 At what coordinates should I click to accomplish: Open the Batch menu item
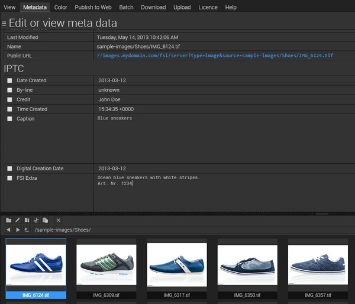[125, 7]
